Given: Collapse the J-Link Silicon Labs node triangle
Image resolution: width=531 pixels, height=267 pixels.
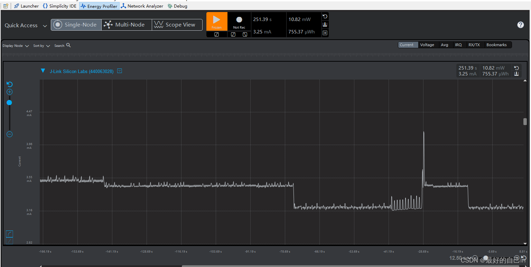Looking at the screenshot, I should pos(43,71).
